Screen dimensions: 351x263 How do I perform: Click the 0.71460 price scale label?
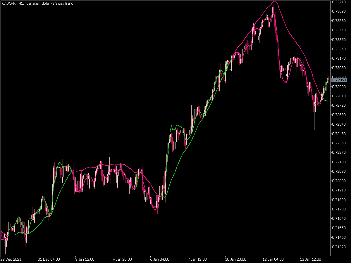[x=339, y=237]
